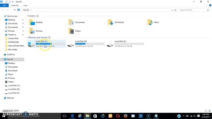Viewport: 212px width, 119px height.
Task: Open Help question mark in ribbon
Action: 210,5
